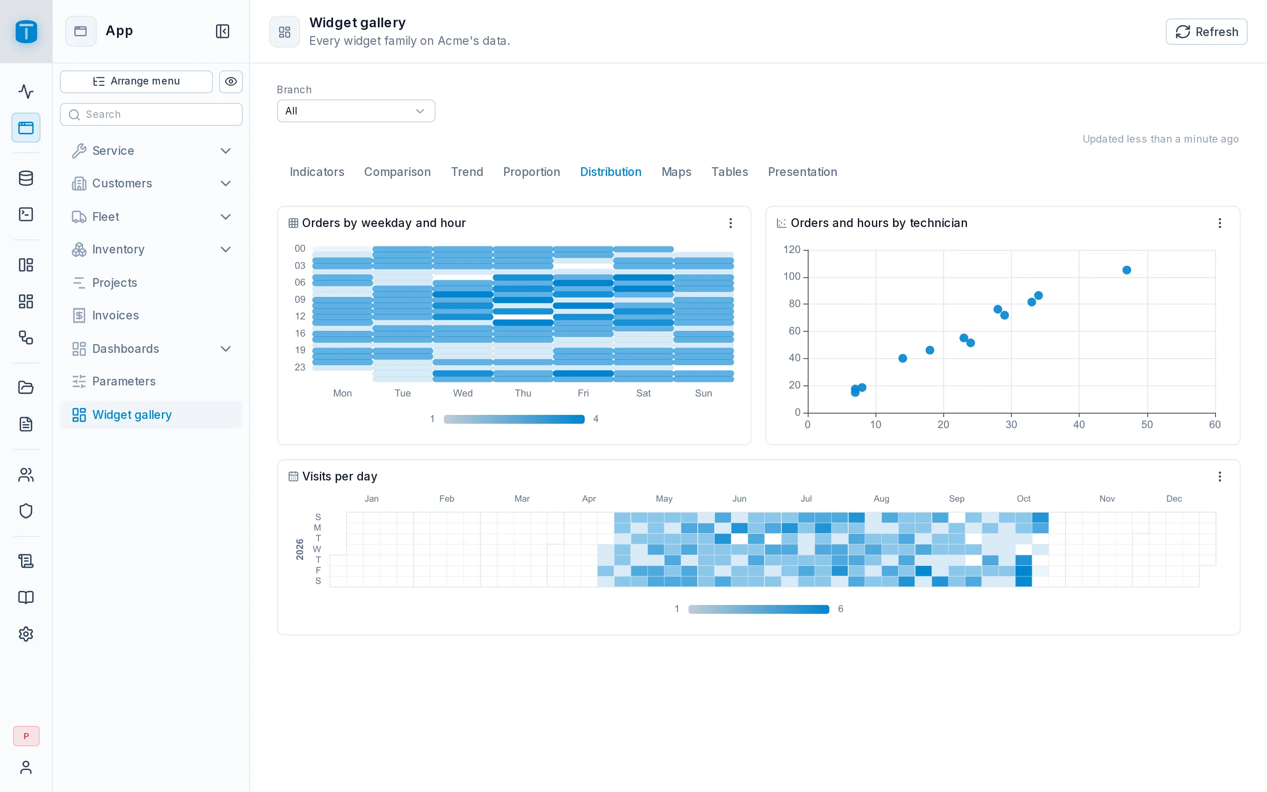Viewport: 1267px width, 792px height.
Task: Click the open book docs icon
Action: coord(26,597)
